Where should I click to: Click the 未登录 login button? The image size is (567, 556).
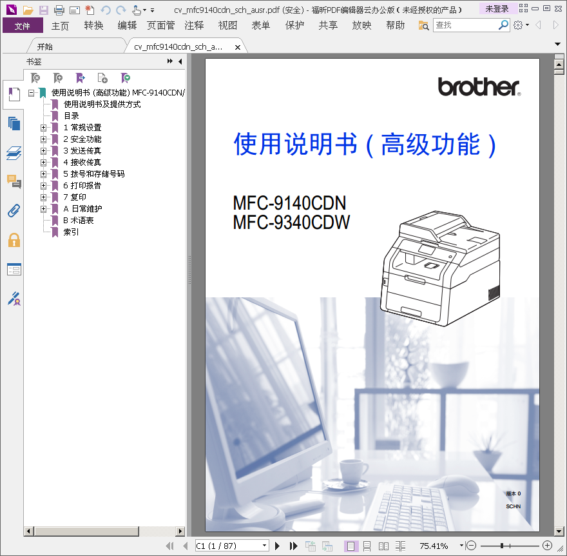[x=497, y=8]
